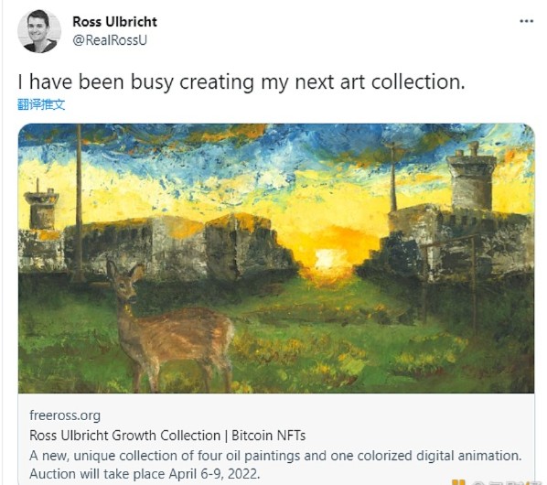Click the four oil paintings description line
This screenshot has height=485, width=547.
pos(275,456)
